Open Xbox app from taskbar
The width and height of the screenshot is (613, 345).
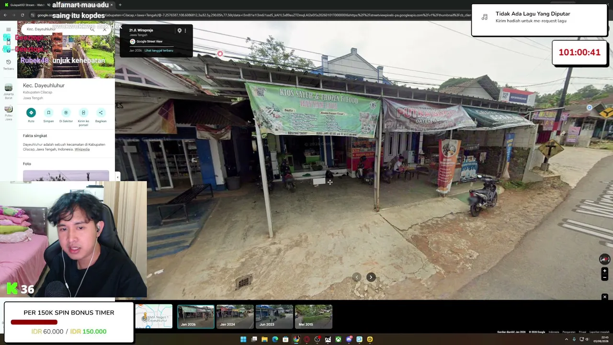(338, 339)
